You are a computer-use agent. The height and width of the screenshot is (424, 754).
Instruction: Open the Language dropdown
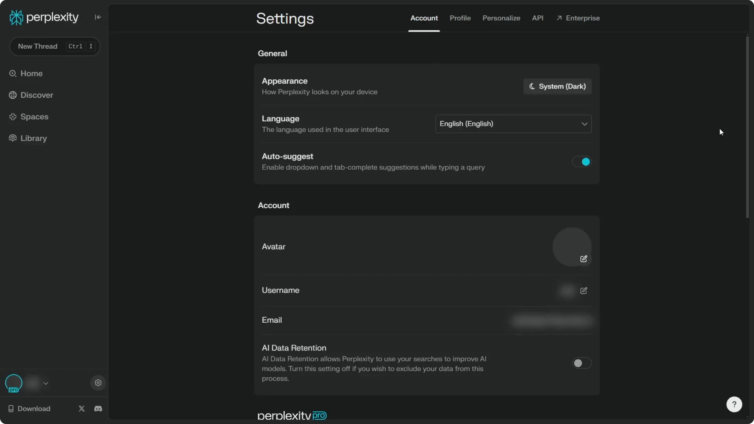(x=513, y=124)
